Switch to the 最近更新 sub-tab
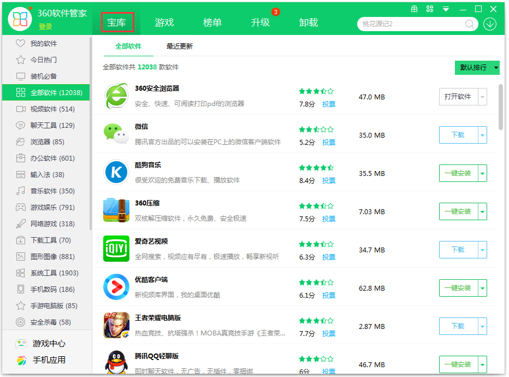This screenshot has width=509, height=377. 180,46
